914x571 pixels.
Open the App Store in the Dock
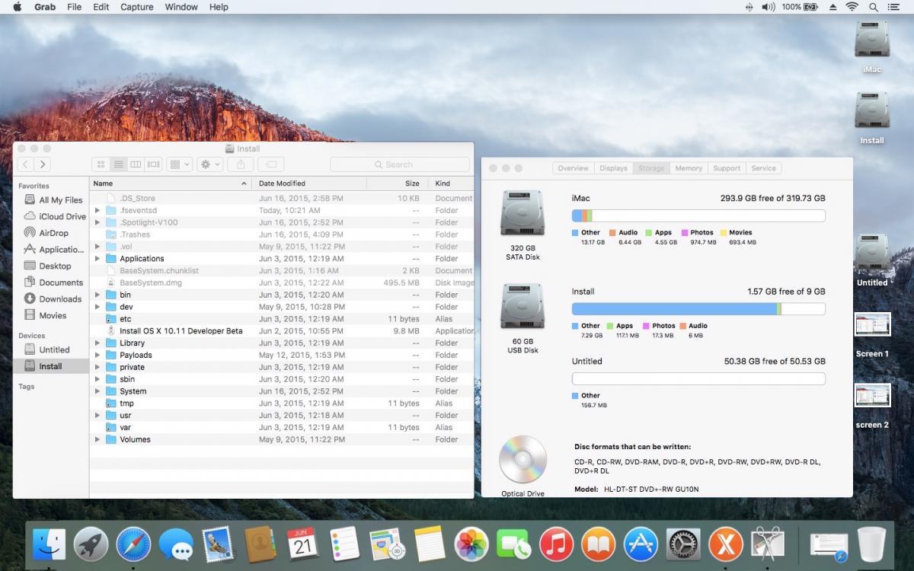(641, 544)
